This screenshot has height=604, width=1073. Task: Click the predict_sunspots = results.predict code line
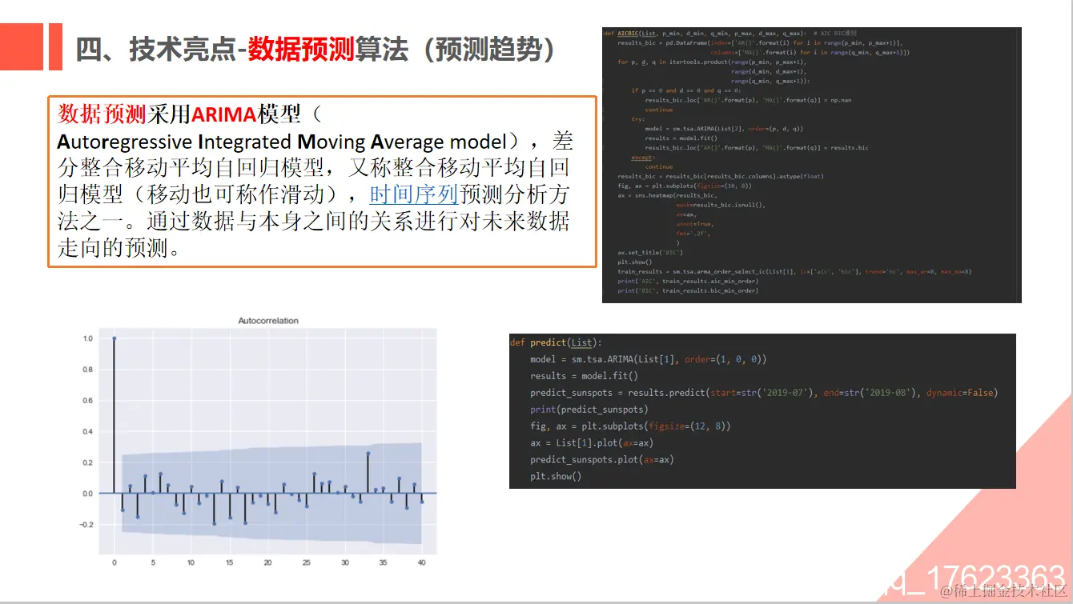764,393
